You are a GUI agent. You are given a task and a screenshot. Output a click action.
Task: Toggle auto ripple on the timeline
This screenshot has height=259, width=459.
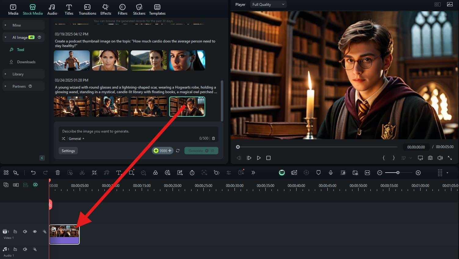[x=26, y=185]
